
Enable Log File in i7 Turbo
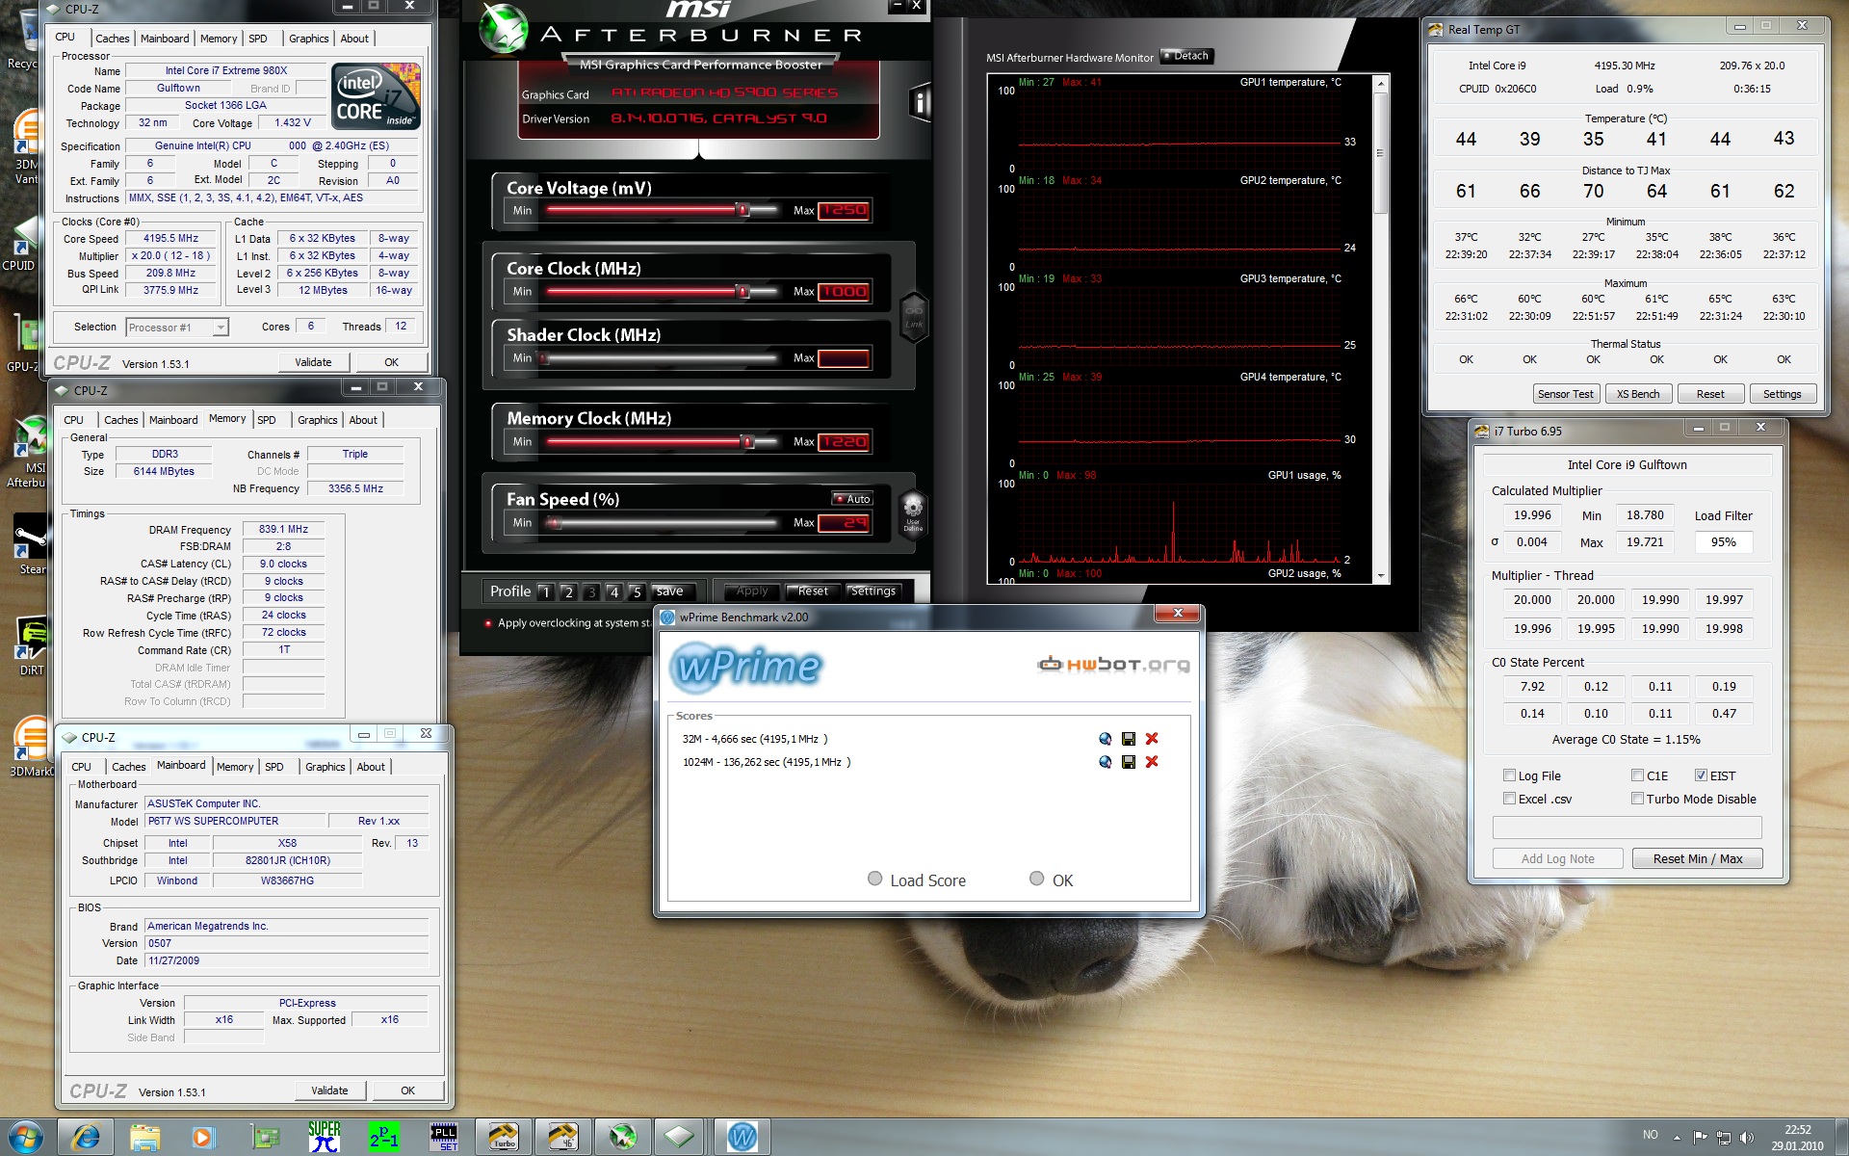point(1509,775)
